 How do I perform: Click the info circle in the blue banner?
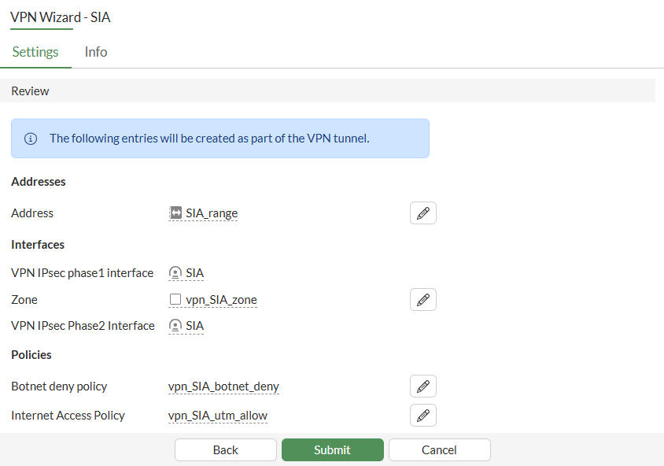pyautogui.click(x=30, y=138)
